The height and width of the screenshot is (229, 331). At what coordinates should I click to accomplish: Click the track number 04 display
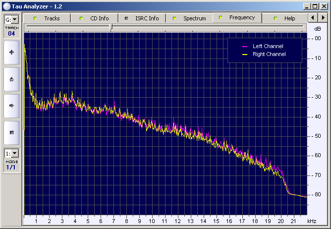pyautogui.click(x=11, y=34)
